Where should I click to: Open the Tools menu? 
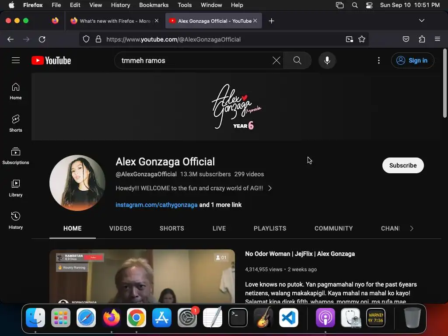[x=185, y=5]
